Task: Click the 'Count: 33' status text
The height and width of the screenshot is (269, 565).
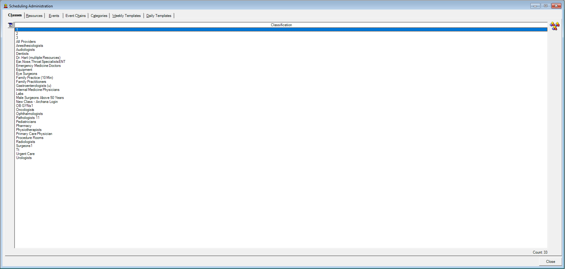Action: [x=540, y=252]
